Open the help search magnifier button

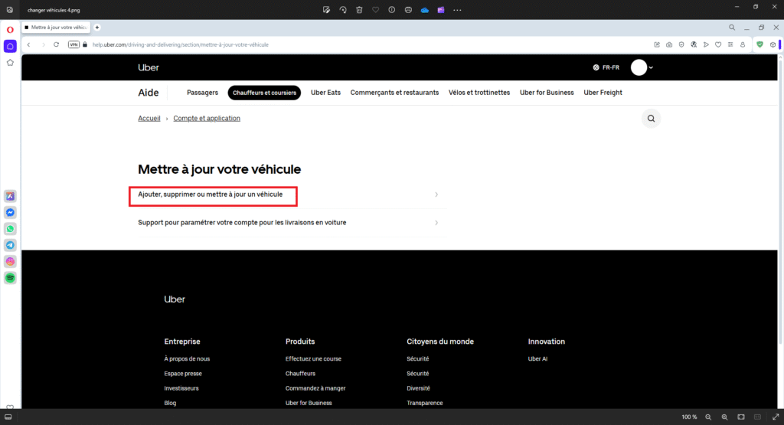click(x=651, y=119)
